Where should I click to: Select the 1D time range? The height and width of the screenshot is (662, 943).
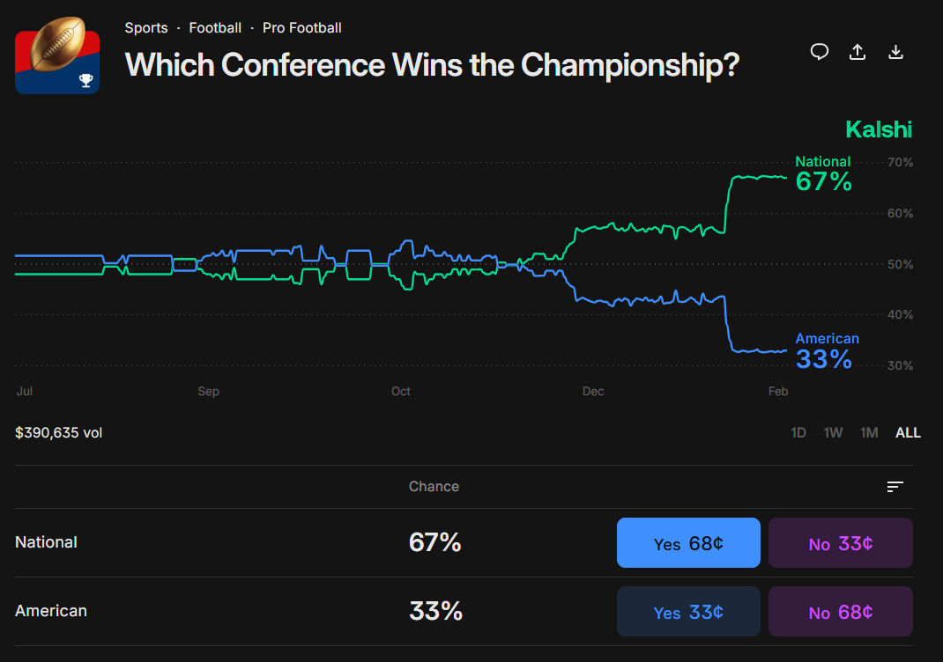click(798, 432)
